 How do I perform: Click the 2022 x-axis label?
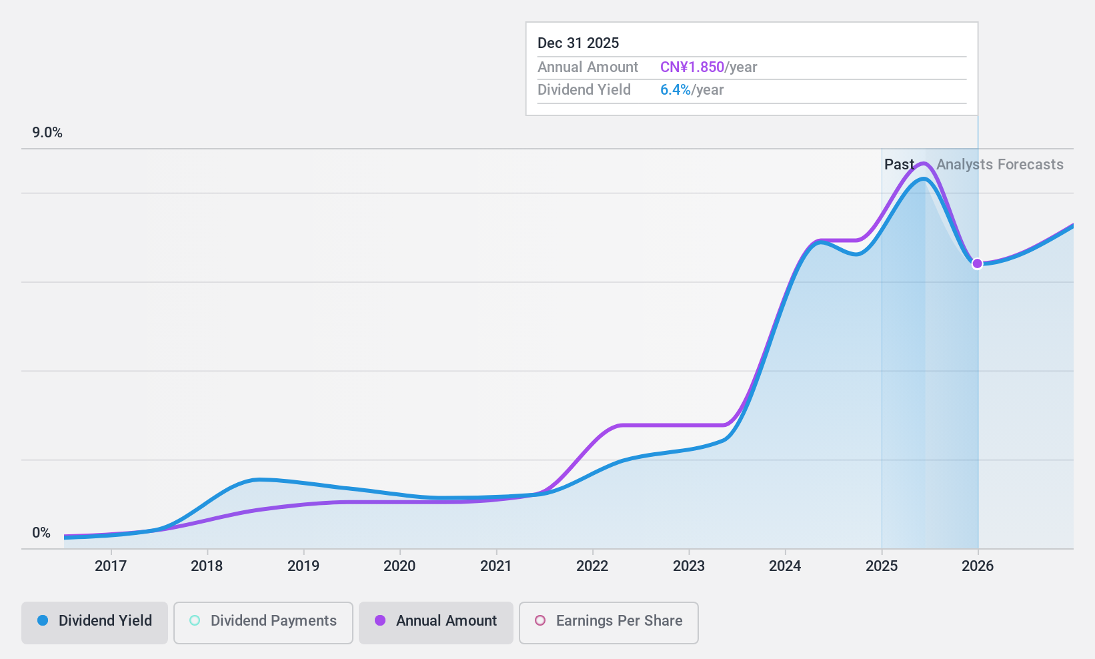pos(592,566)
